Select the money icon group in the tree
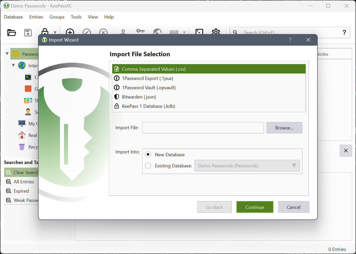The image size is (356, 254). click(x=28, y=100)
